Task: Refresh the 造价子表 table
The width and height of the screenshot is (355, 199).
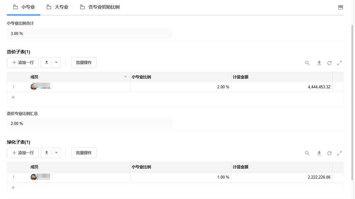Action: tap(329, 63)
